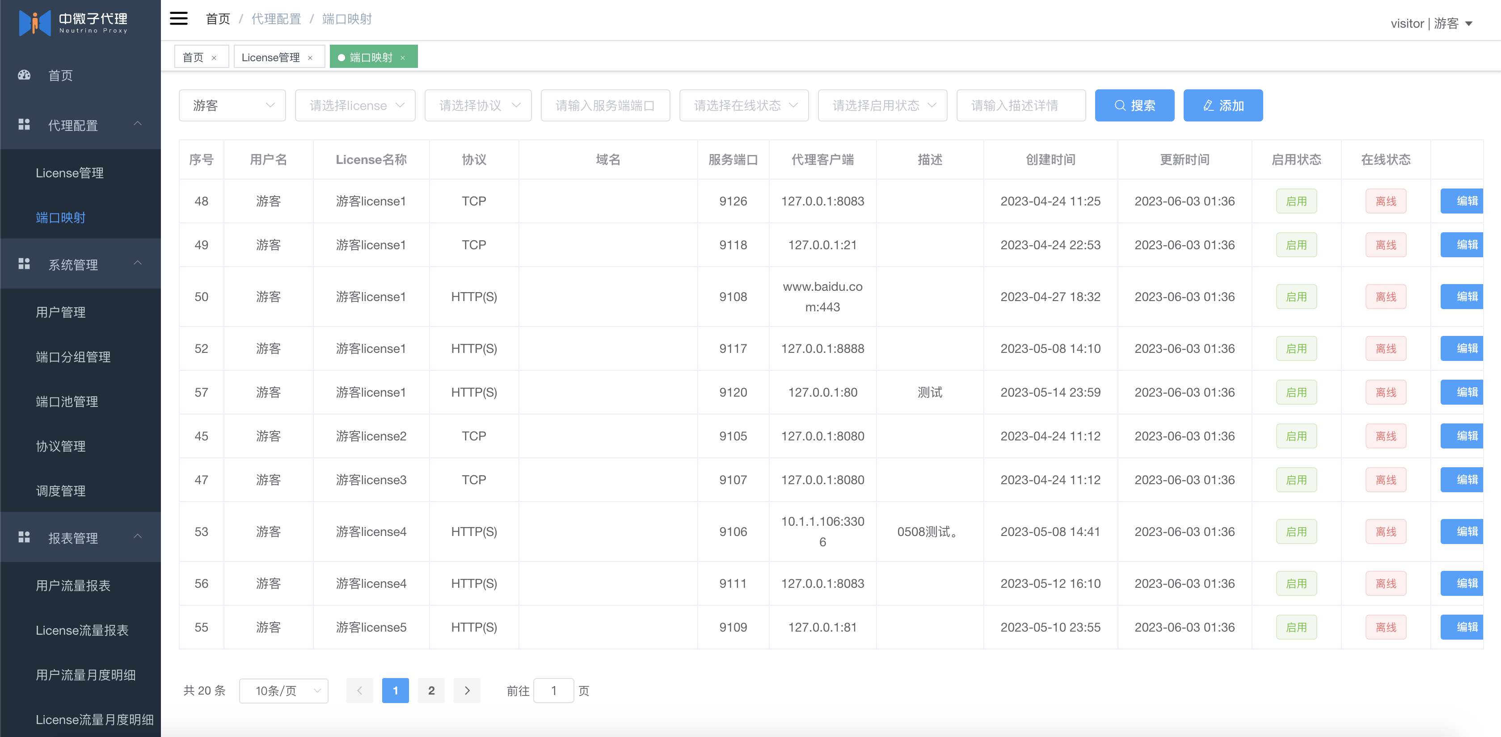Open the 10条/页 page size dropdown
Screen dimensions: 1501x737
pyautogui.click(x=284, y=691)
